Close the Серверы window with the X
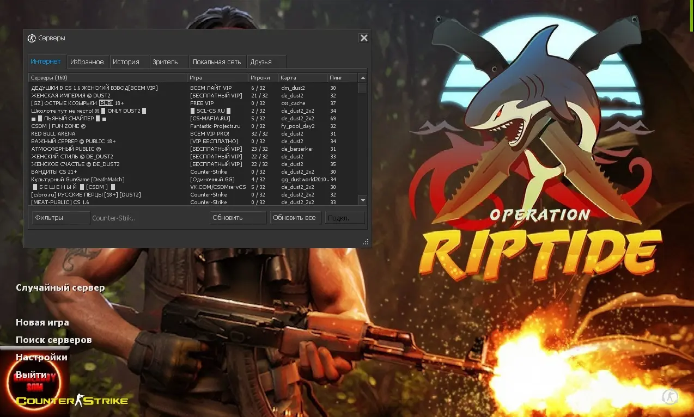The height and width of the screenshot is (417, 694). (364, 38)
